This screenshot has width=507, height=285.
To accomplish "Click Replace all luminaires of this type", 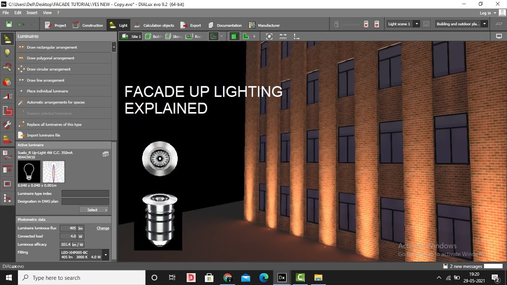I will [64, 124].
